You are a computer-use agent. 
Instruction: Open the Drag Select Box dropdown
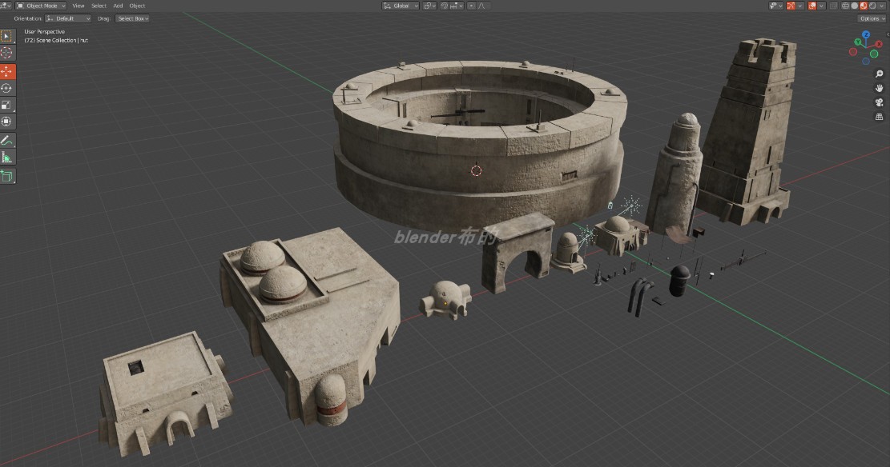[132, 18]
